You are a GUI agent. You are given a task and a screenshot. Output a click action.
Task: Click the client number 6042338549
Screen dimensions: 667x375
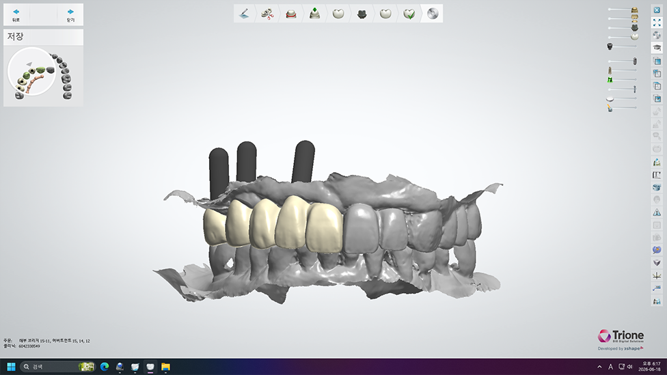click(29, 346)
